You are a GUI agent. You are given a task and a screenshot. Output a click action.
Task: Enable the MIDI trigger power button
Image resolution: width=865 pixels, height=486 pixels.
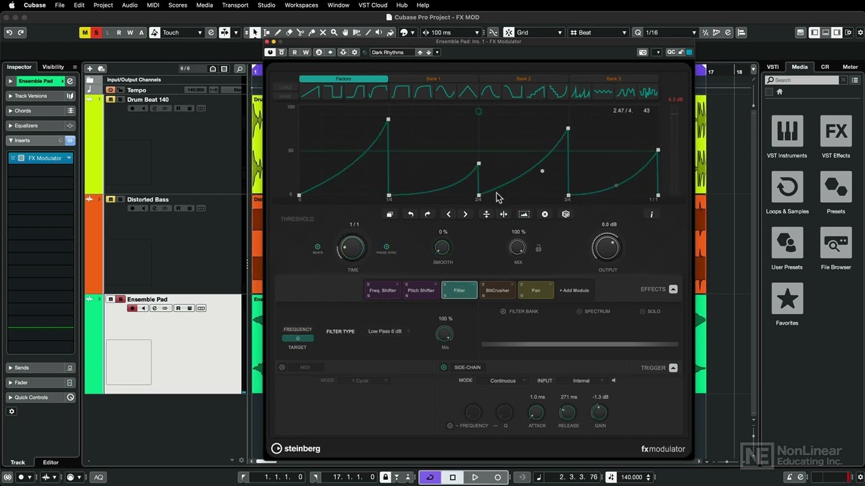pos(282,367)
